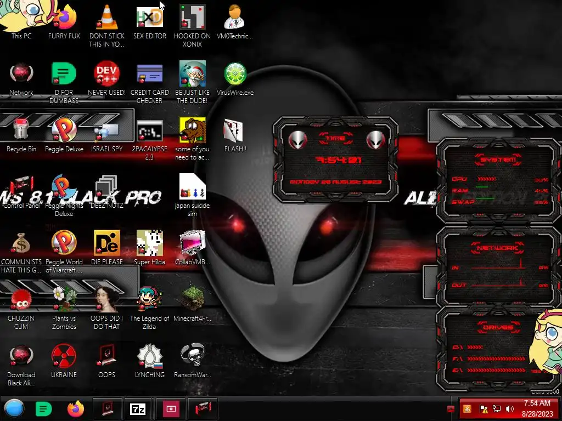562x421 pixels.
Task: Click the Network widget with IN and OUT
Action: pos(498,266)
